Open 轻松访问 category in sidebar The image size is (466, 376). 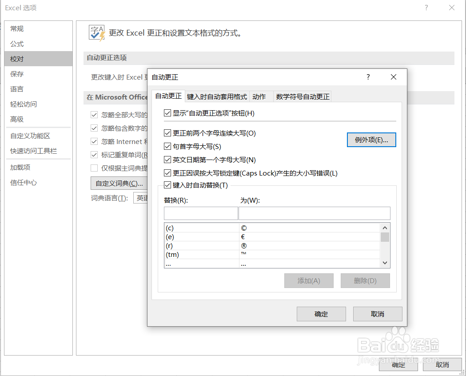click(38, 104)
